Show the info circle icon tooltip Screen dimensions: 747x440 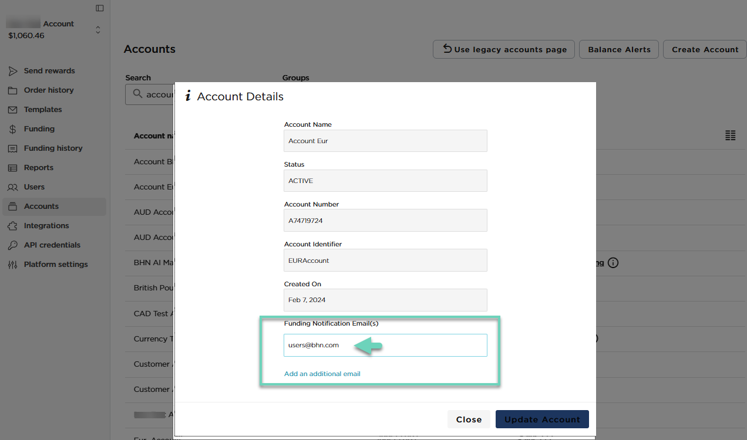point(613,263)
